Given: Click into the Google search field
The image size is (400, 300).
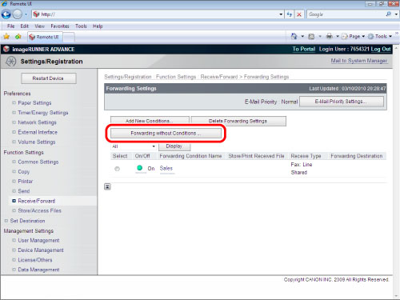Looking at the screenshot, I should [346, 14].
